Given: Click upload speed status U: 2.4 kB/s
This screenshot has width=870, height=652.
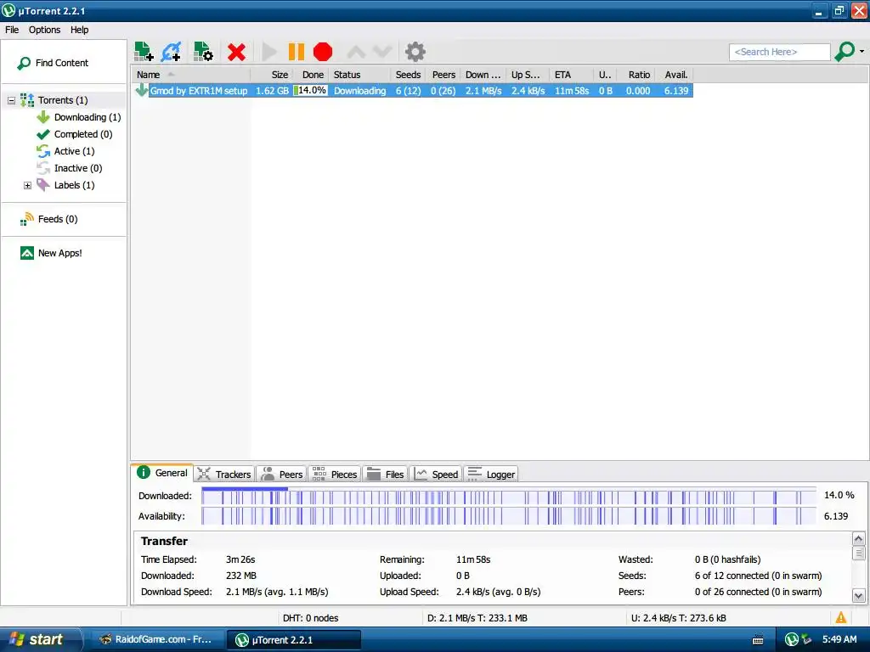Looking at the screenshot, I should point(678,618).
